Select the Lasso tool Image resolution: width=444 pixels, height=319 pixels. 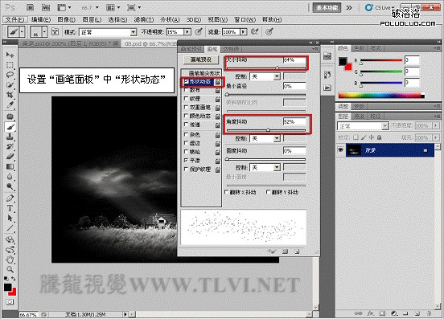point(10,75)
